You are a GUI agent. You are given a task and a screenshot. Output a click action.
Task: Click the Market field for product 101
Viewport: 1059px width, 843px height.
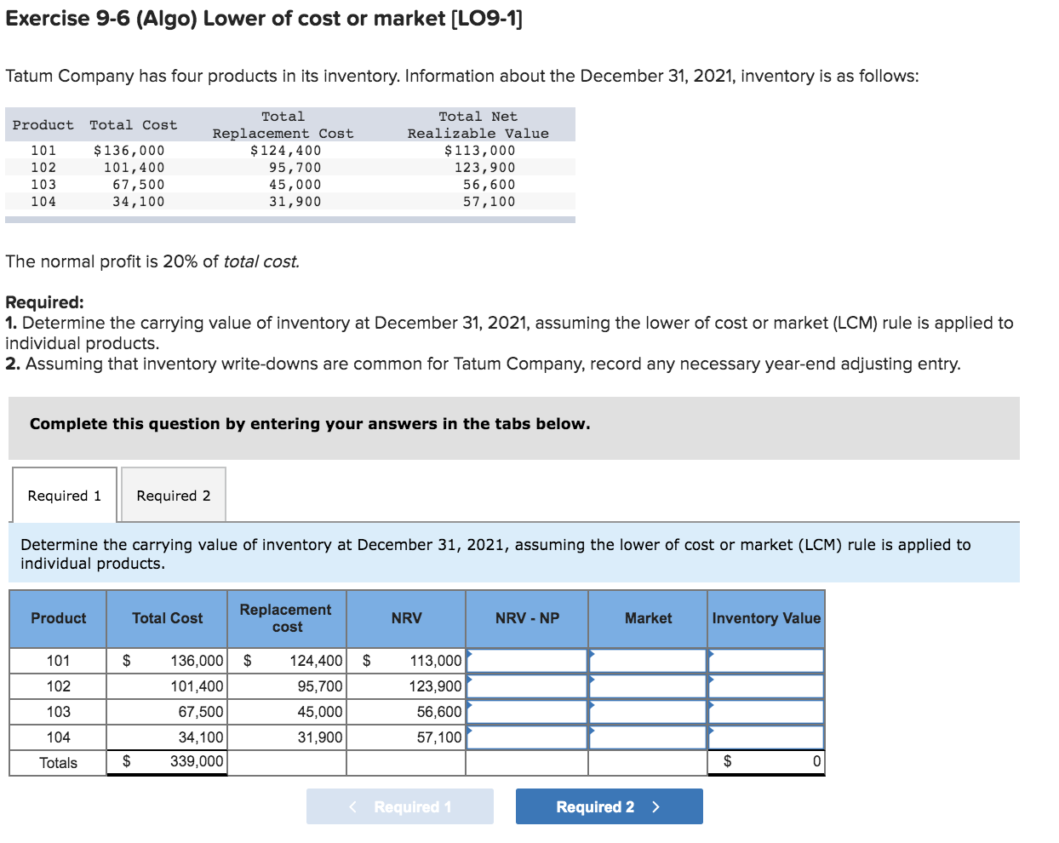[648, 661]
